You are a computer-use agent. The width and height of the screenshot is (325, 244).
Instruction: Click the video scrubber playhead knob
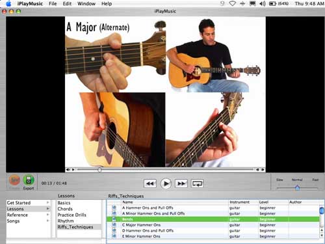coord(99,170)
